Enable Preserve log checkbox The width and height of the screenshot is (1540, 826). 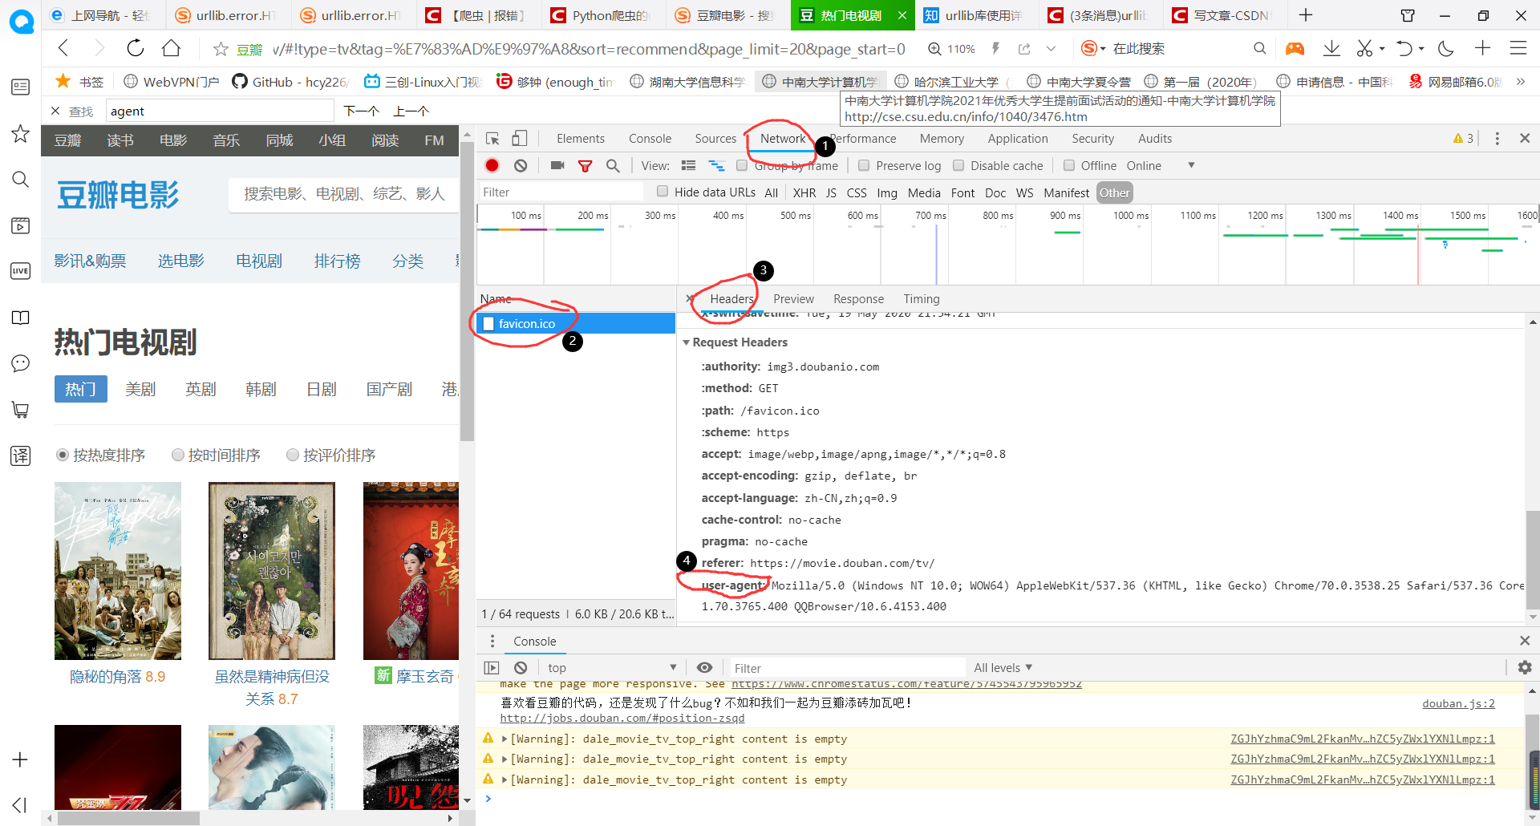(x=864, y=165)
